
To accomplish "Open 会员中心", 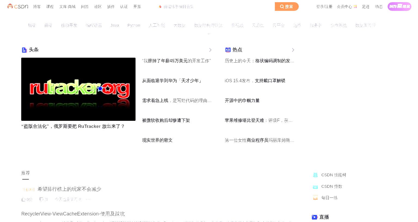I will [345, 7].
